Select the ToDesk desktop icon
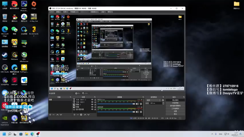The image size is (244, 137). point(24,81)
